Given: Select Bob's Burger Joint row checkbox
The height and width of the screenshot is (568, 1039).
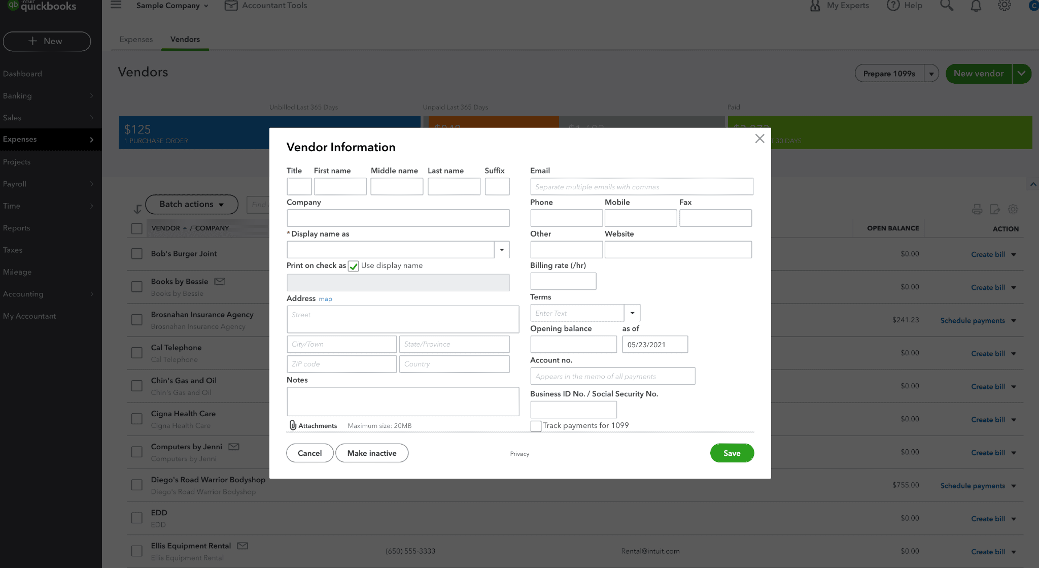Looking at the screenshot, I should (x=137, y=254).
